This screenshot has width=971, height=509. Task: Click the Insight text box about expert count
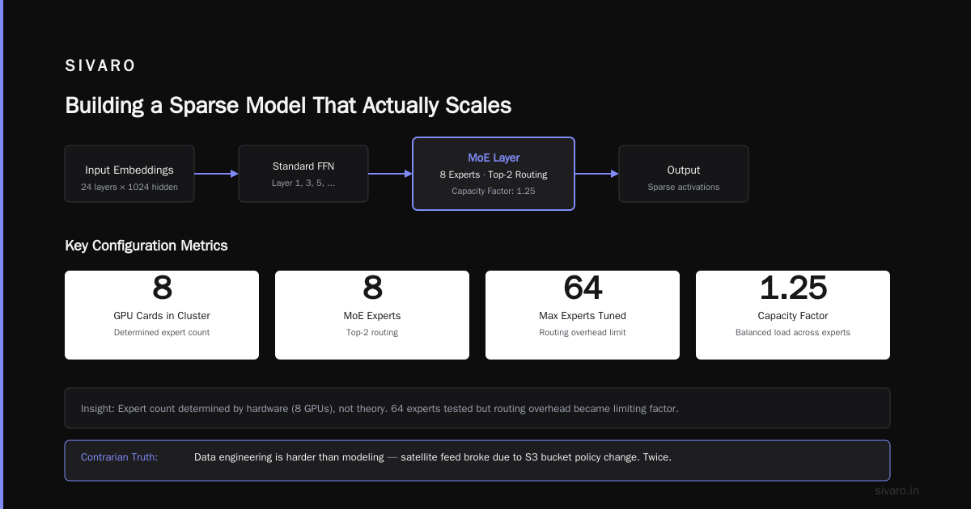tap(477, 408)
